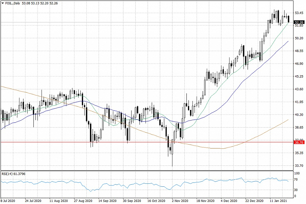Click the 33.70 price axis label
Screen dimensions: 306x204
coord(299,165)
